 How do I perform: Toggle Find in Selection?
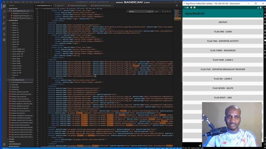pos(167,12)
